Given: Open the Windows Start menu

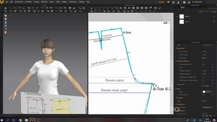Looking at the screenshot, I should tap(2, 120).
